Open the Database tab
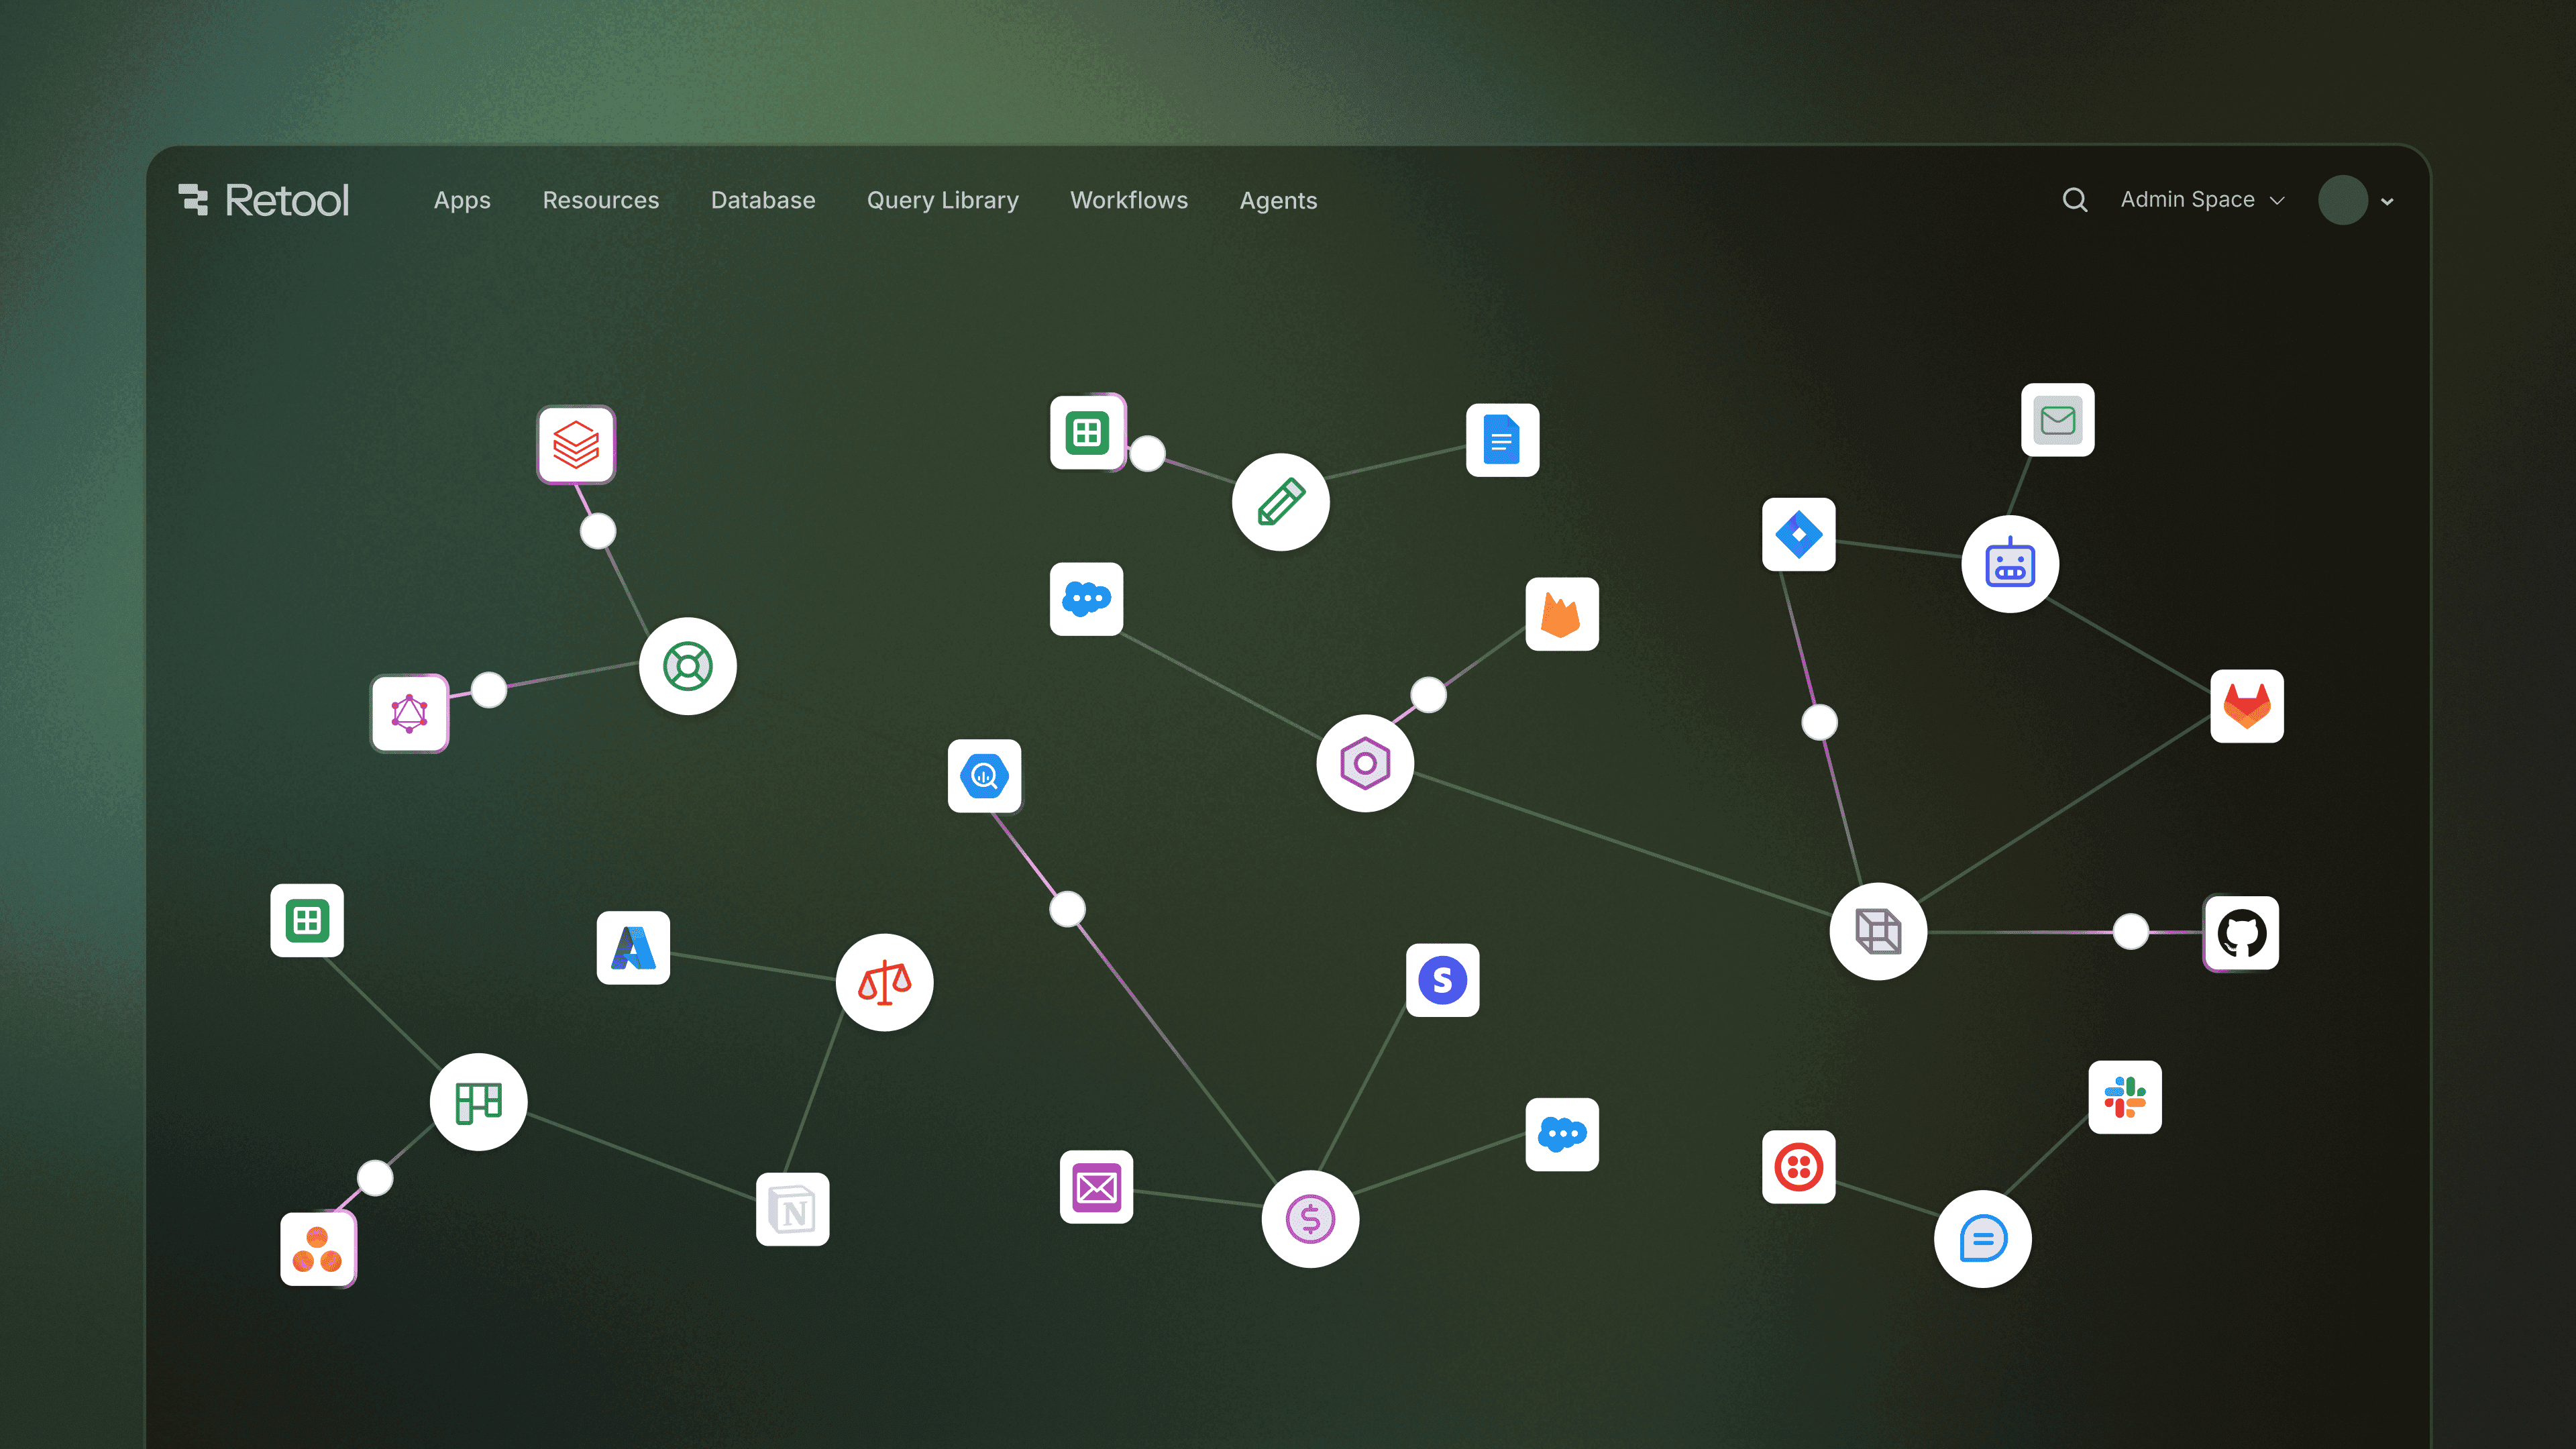This screenshot has width=2576, height=1449. click(x=763, y=200)
